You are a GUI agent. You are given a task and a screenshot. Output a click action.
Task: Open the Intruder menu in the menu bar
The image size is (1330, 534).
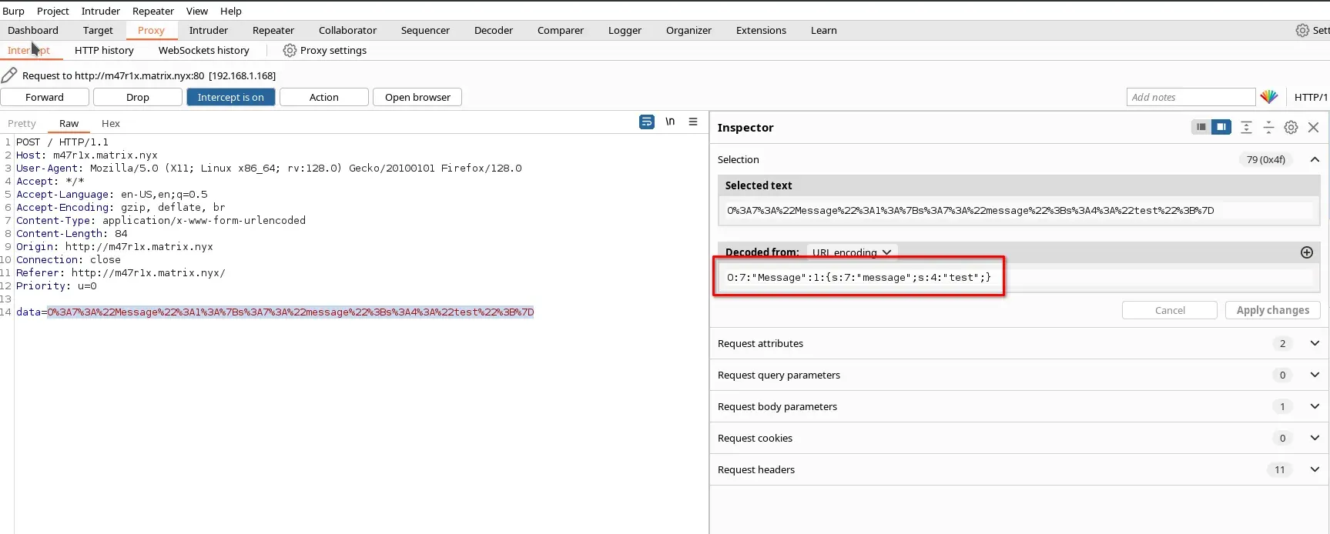click(101, 11)
